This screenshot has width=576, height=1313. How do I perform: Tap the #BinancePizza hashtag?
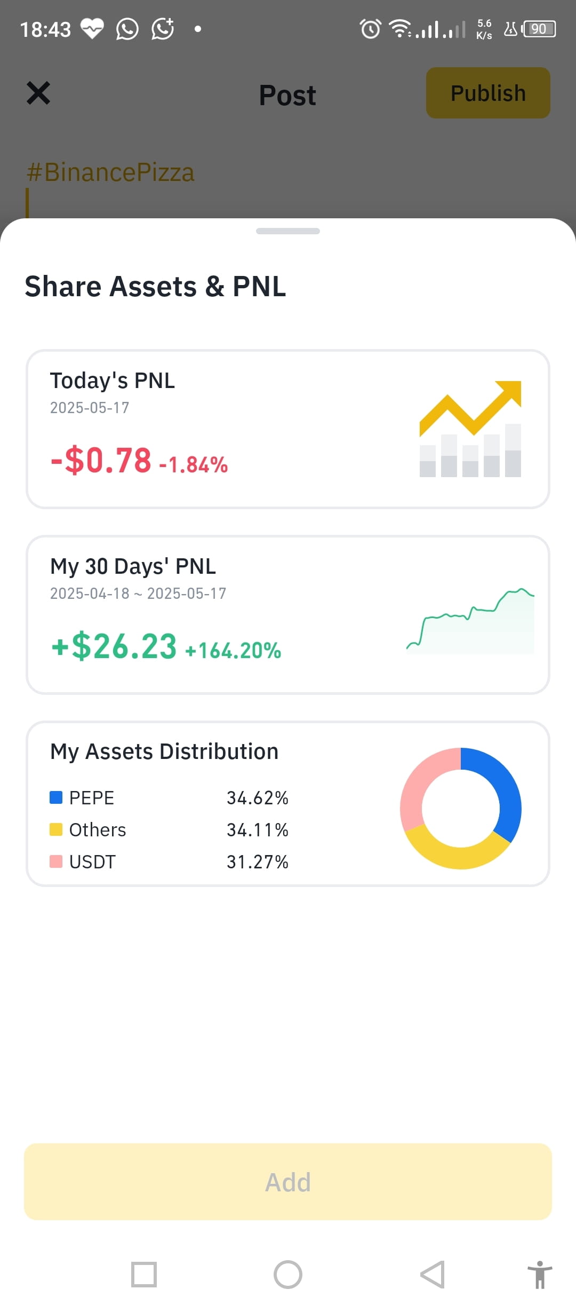coord(110,172)
